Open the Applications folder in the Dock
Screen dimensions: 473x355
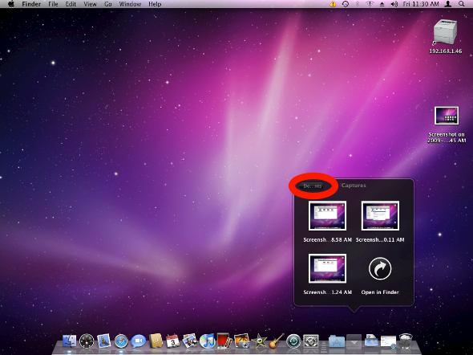point(337,341)
